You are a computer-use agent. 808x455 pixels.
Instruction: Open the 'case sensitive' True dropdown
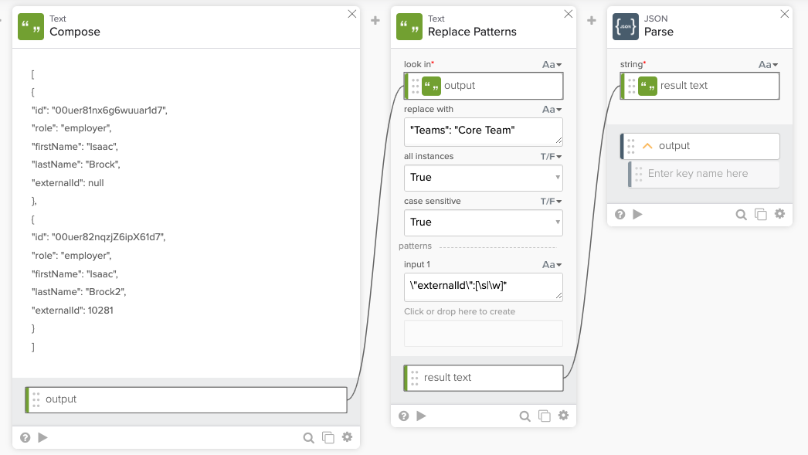[483, 222]
